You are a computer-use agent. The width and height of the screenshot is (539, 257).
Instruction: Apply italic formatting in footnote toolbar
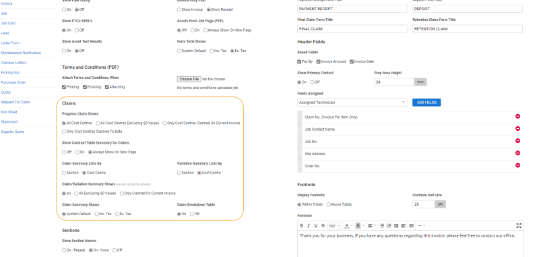pos(309,226)
